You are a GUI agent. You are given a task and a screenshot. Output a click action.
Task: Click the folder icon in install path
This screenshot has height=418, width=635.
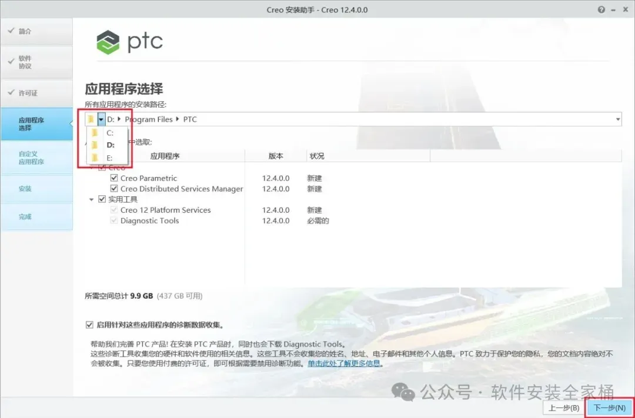click(91, 119)
